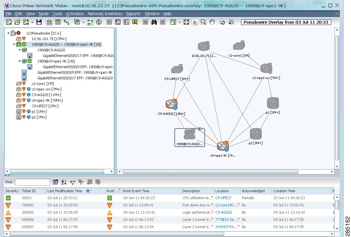Click the Add to Map toolbar icon
The width and height of the screenshot is (351, 237).
coord(26,22)
